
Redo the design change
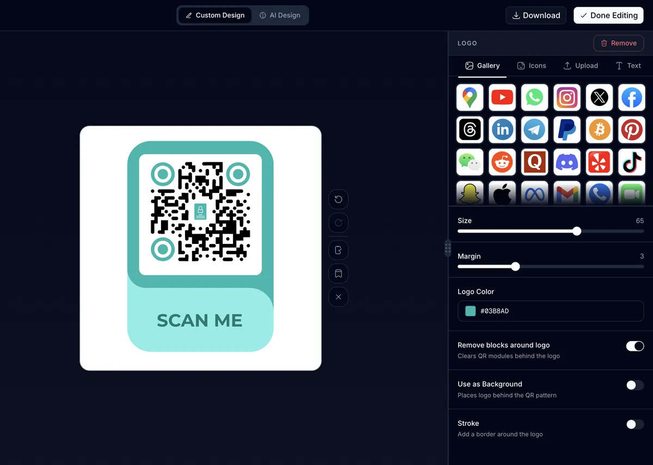338,223
